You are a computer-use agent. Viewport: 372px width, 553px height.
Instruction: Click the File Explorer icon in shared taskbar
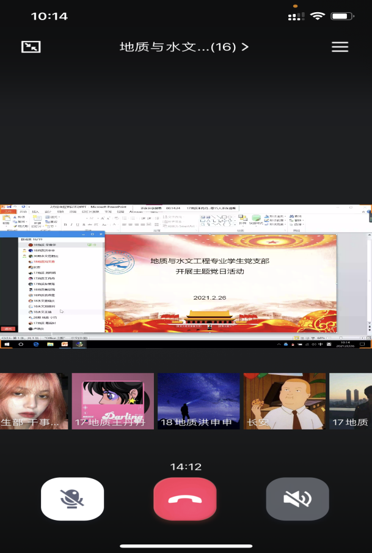click(50, 344)
